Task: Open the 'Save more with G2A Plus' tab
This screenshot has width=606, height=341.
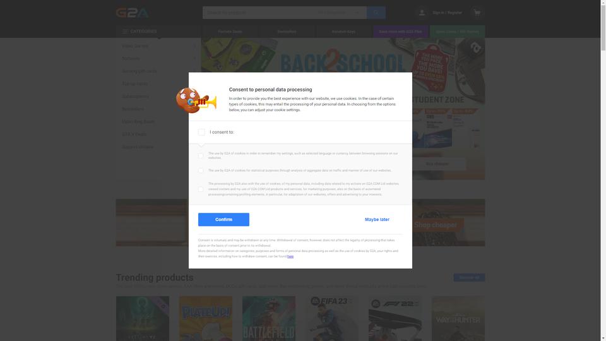Action: pyautogui.click(x=400, y=32)
